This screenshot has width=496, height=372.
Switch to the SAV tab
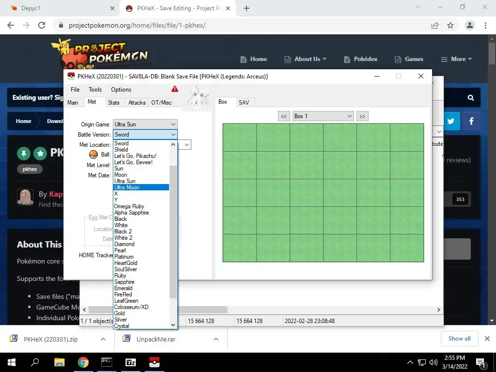click(x=244, y=103)
